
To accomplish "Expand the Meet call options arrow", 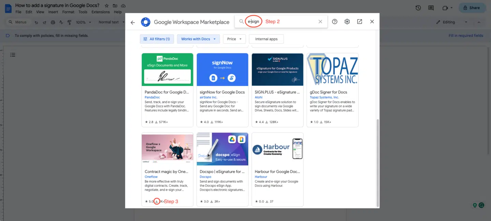I will coord(452,8).
